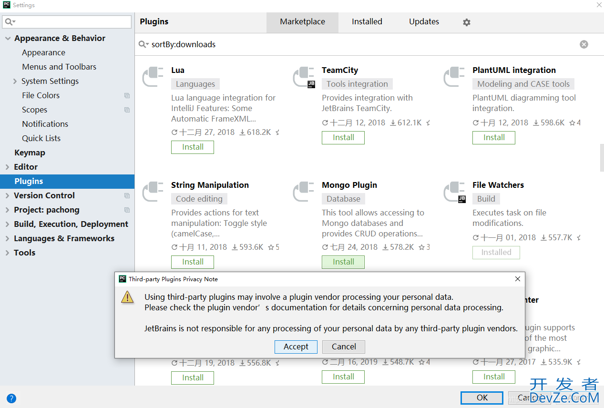Expand the Languages & Frameworks section
This screenshot has height=408, width=604.
[8, 238]
